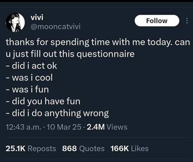The height and width of the screenshot is (162, 193).
Task: Open the vivi display name link
Action: [x=37, y=17]
